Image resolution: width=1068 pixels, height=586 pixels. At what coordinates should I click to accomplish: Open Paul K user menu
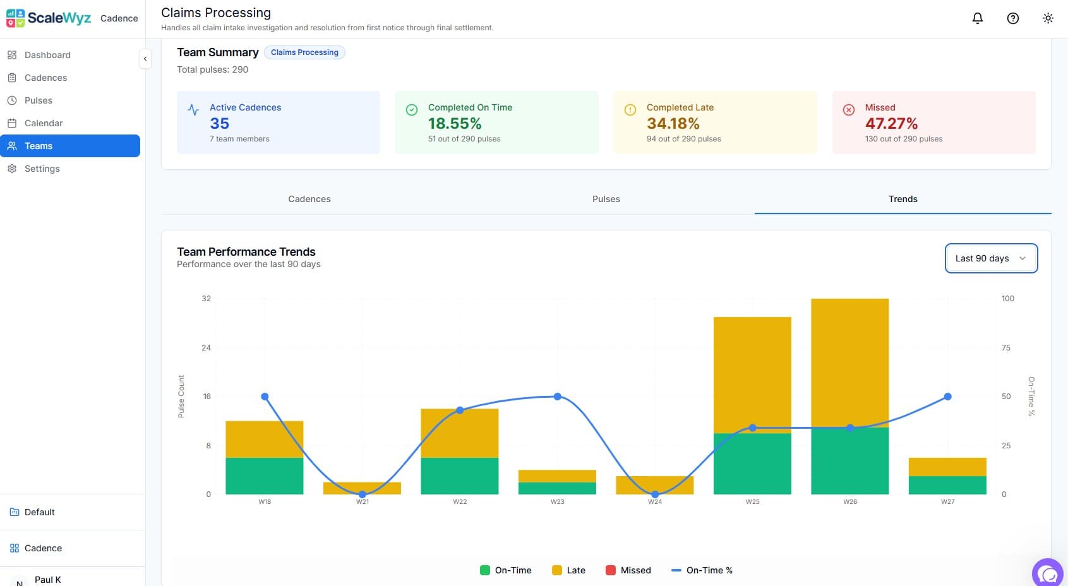tap(47, 579)
